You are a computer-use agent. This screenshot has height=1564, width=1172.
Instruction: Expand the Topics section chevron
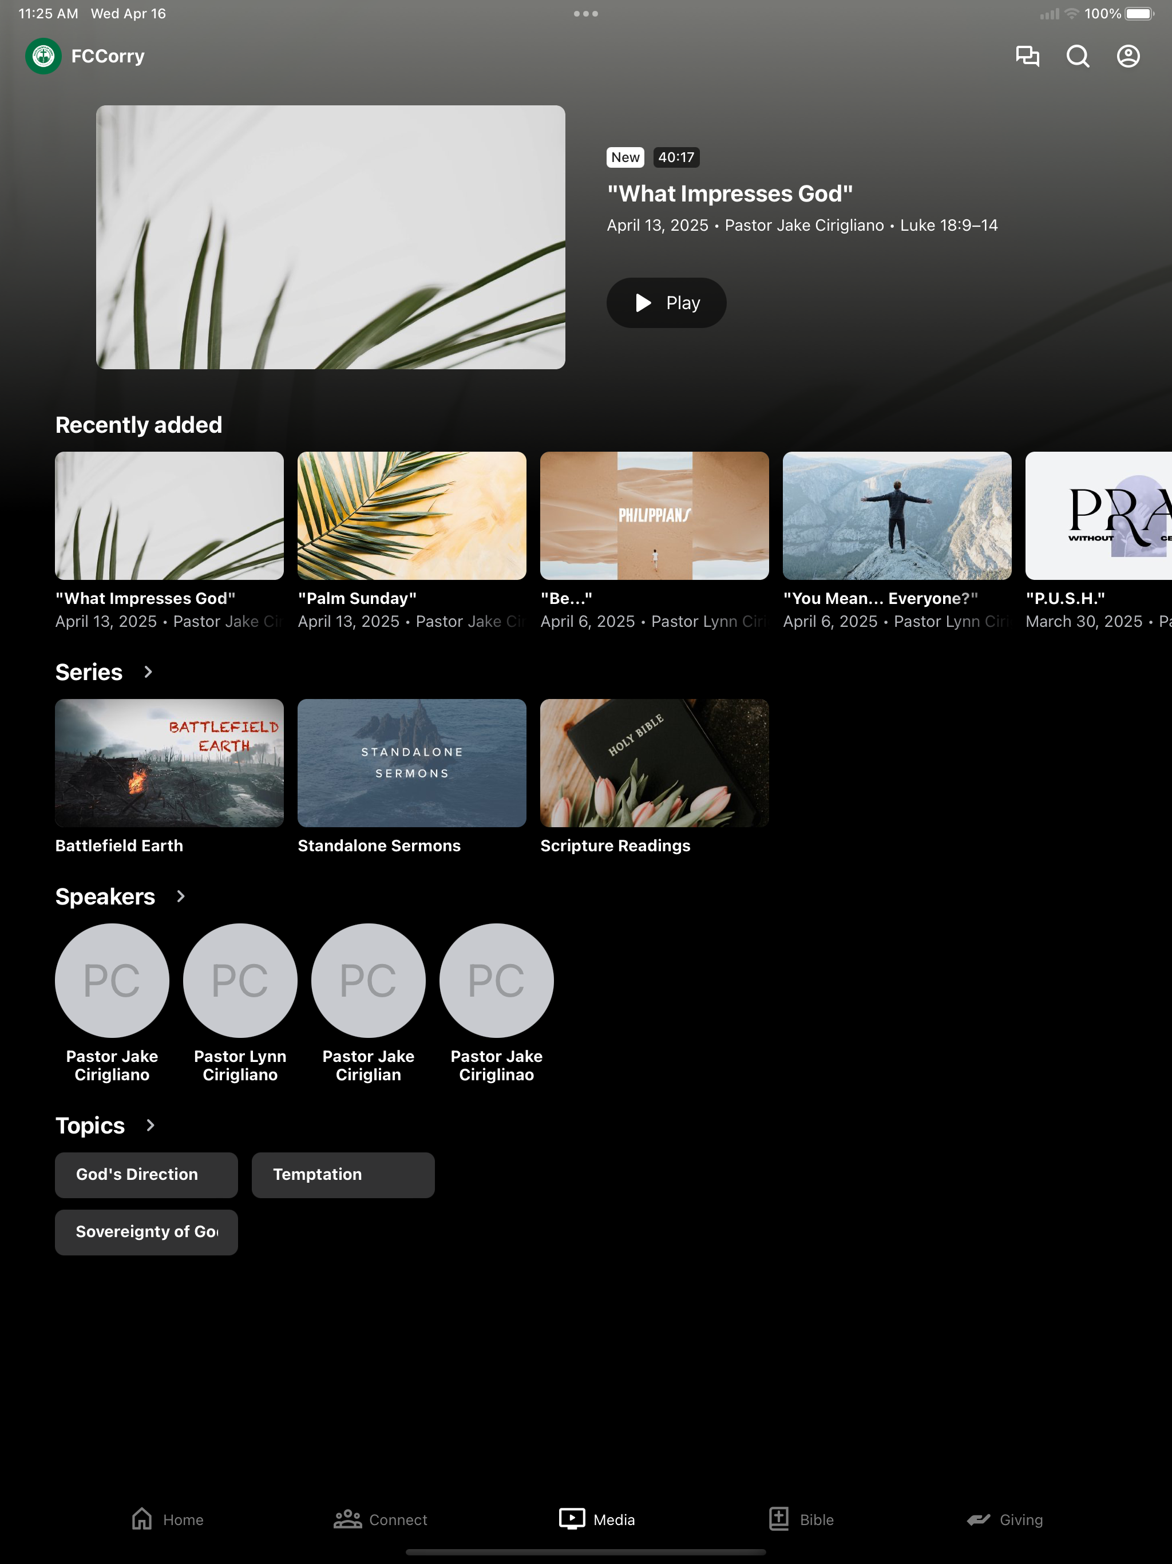point(150,1125)
